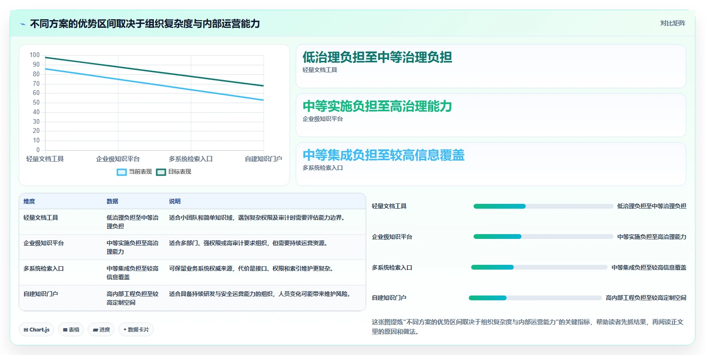Open the 中等集成负担至较高信息覆盖 data card
705x355 pixels.
(x=491, y=164)
